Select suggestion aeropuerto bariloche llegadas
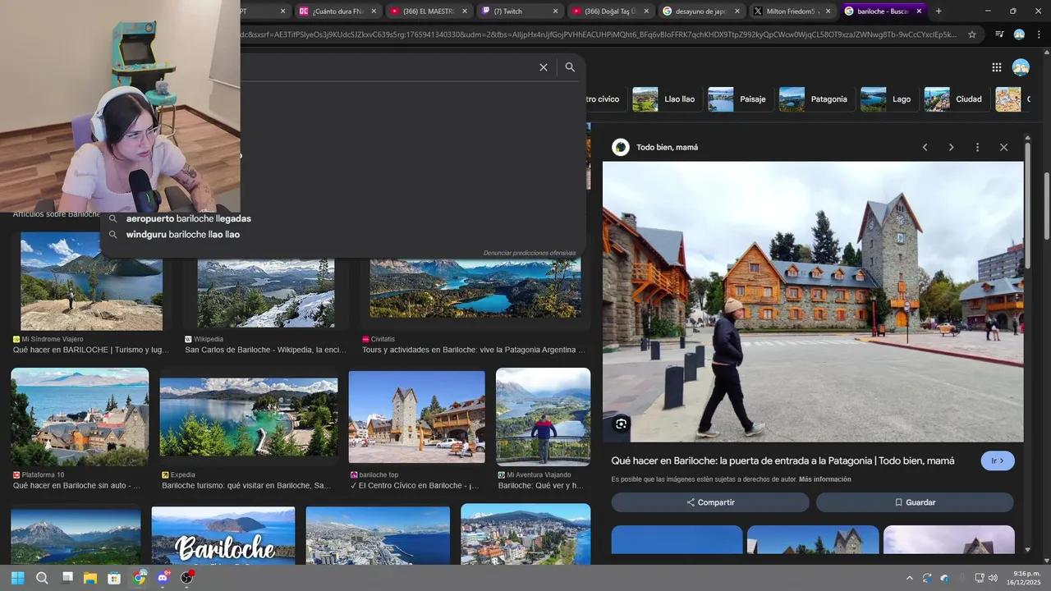This screenshot has width=1051, height=591. 189,219
